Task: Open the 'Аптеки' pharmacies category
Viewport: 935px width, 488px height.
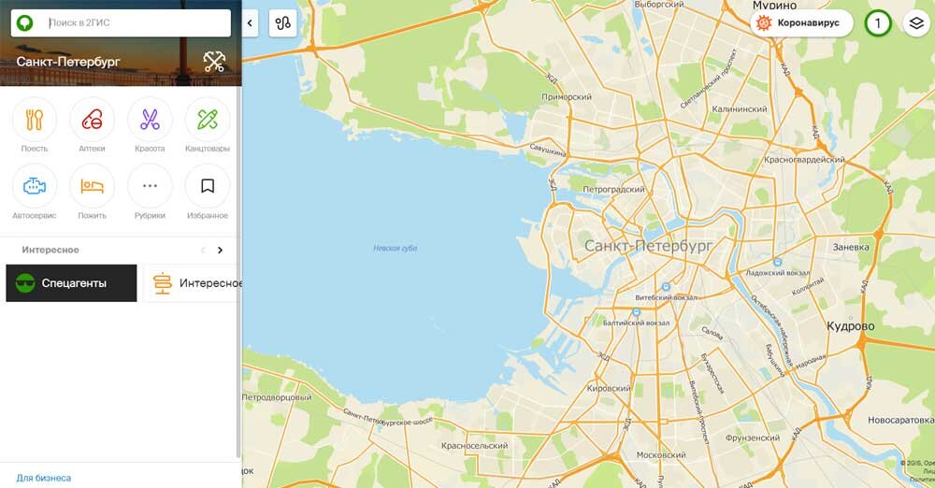Action: [92, 125]
